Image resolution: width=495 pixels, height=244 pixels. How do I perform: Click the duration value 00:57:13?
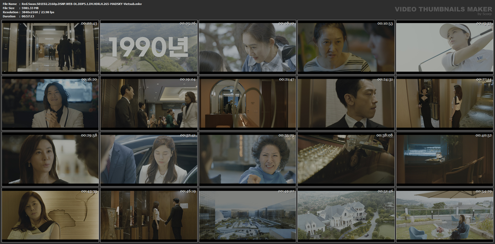tap(28, 16)
